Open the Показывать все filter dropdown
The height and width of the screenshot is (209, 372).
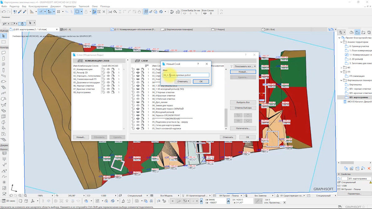coord(244,66)
